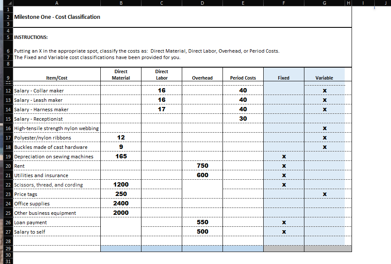
Task: Click the Fixed column header cell
Action: click(x=283, y=78)
